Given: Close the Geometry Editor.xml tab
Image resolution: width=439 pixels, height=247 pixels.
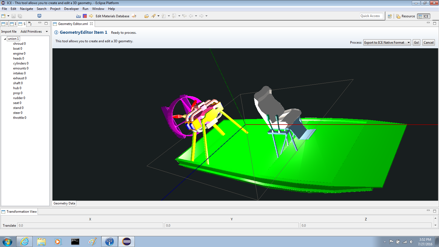Looking at the screenshot, I should tap(91, 24).
